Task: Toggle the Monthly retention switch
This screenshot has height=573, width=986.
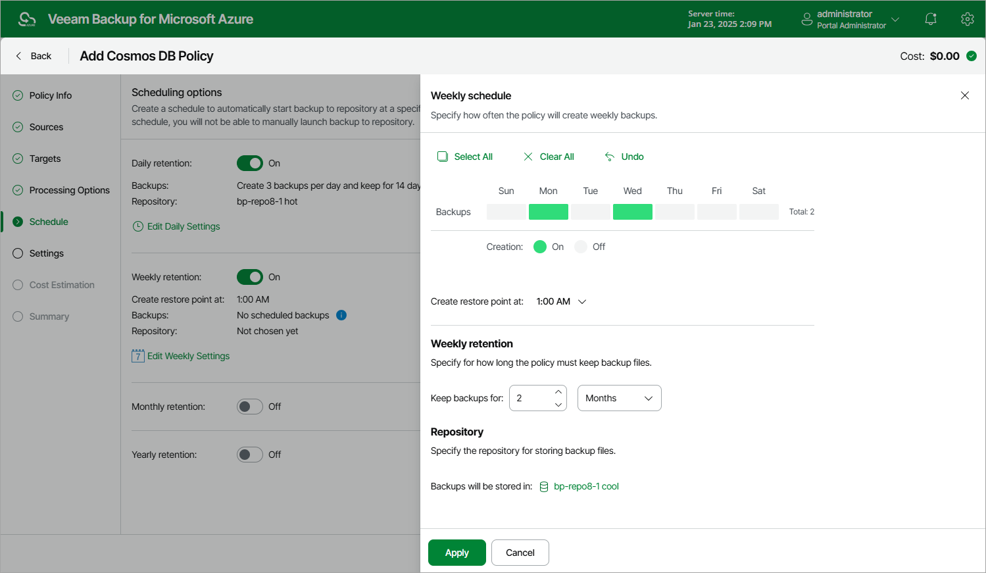Action: coord(250,407)
